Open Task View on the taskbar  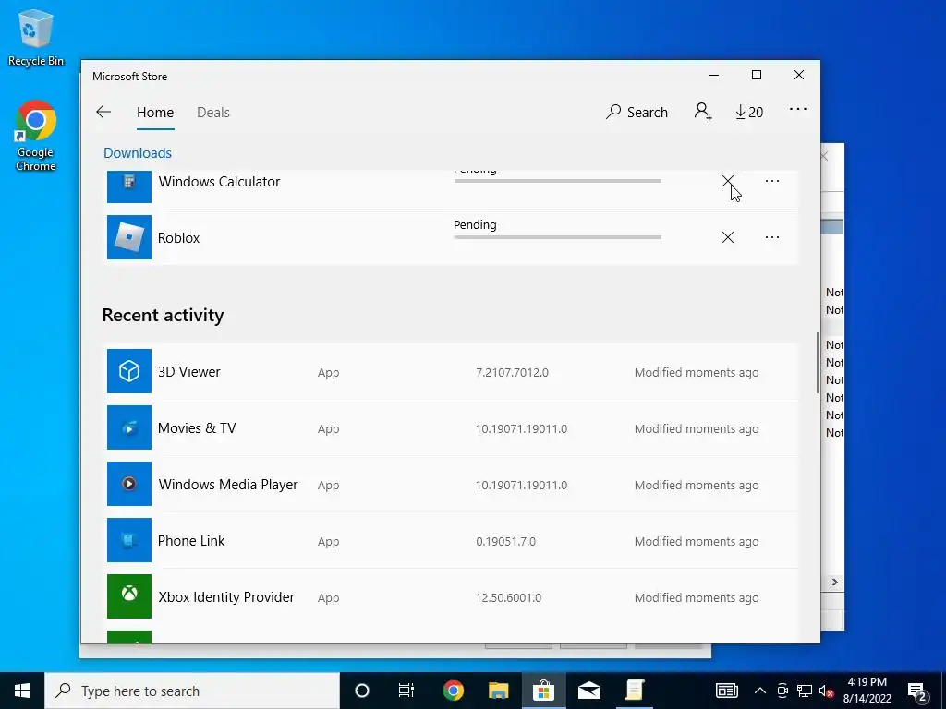pos(406,691)
